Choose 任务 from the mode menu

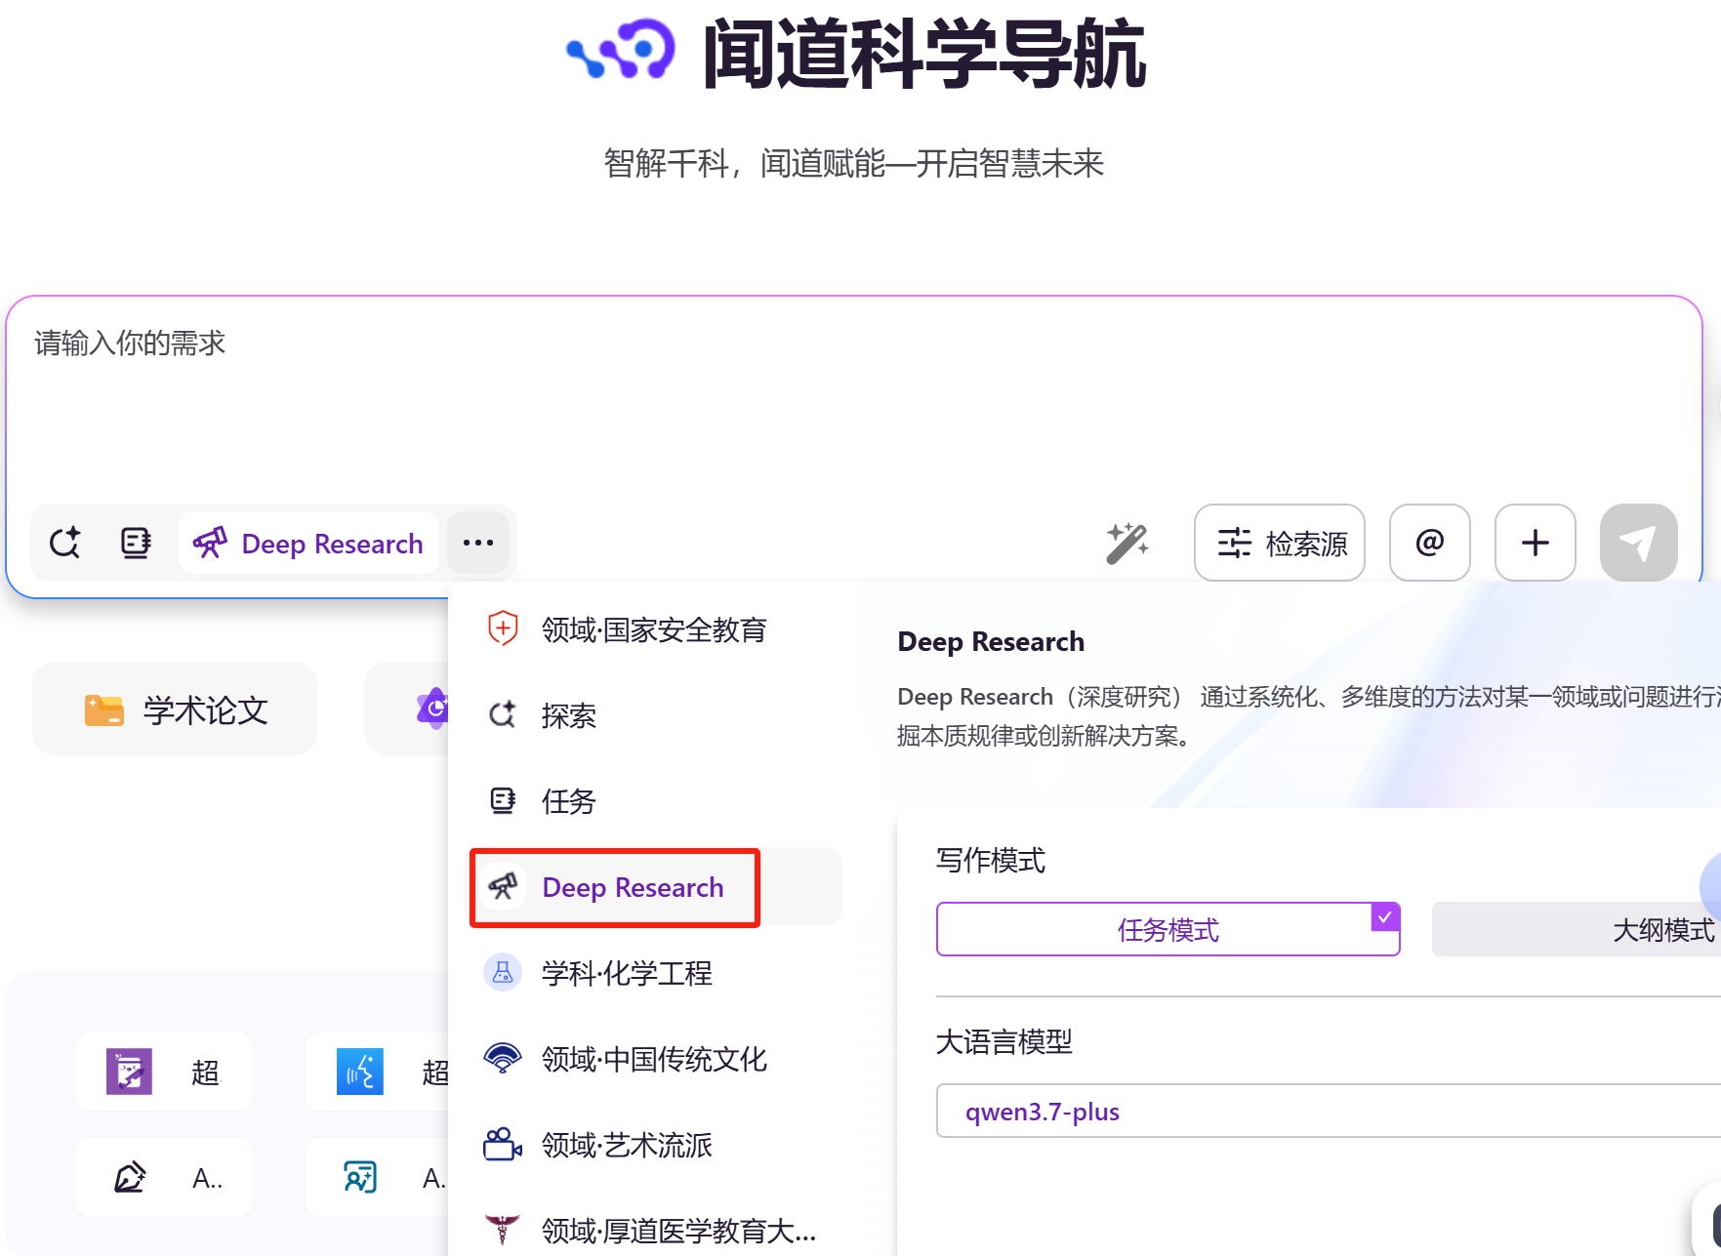(655, 801)
